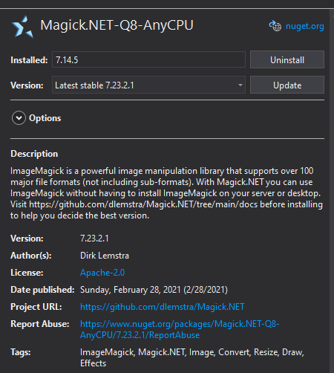Click the Installed version 7.14.5 field
Screen dimensions: 334x373
click(148, 59)
